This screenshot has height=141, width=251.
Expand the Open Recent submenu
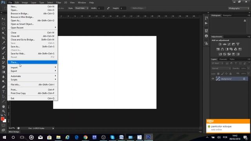(33, 28)
